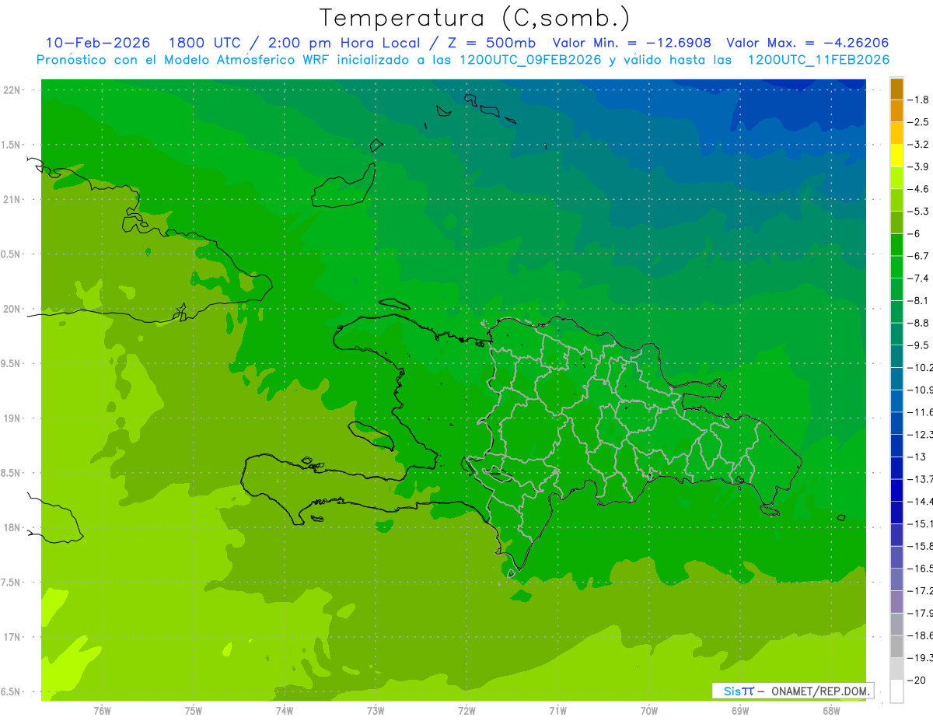This screenshot has width=933, height=721.
Task: Click the '75W' longitude label
Action: (x=193, y=711)
